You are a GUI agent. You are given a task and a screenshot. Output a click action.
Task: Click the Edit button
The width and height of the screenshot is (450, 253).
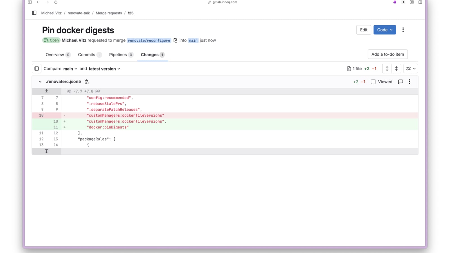click(364, 30)
